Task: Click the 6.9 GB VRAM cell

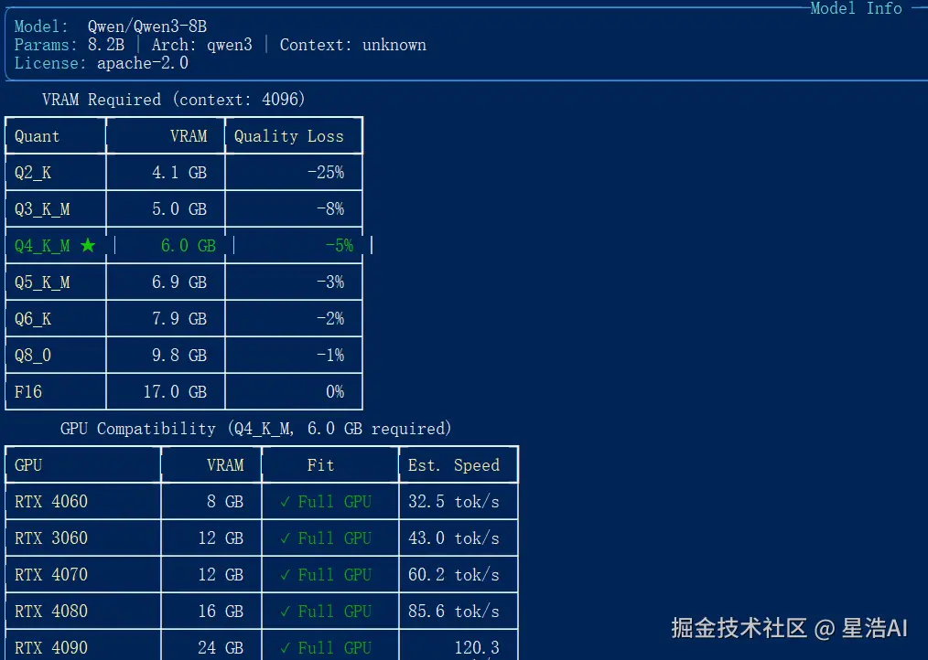Action: 179,282
